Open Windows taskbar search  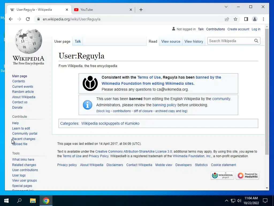pos(19,201)
